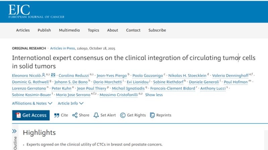
Task: Expand the Outline sidebar chevrons
Action: [14, 131]
